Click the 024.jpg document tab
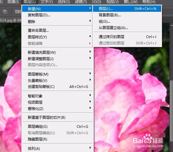This screenshot has width=173, height=152. point(11,20)
